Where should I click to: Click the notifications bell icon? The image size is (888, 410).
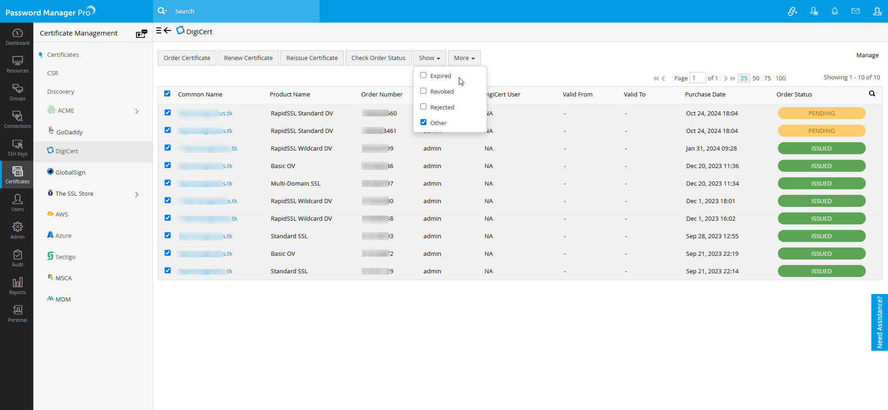tap(834, 11)
